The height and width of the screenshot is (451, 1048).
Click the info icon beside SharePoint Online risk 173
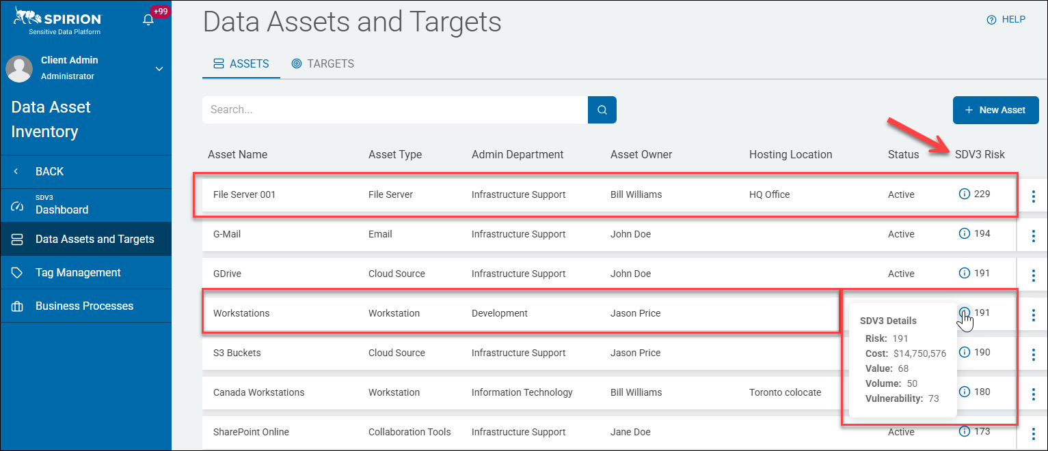[x=964, y=432]
